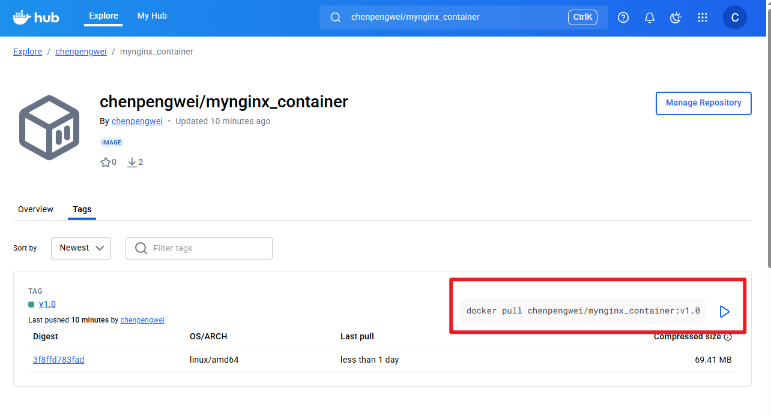Open the notifications bell
The image size is (771, 416).
tap(650, 17)
